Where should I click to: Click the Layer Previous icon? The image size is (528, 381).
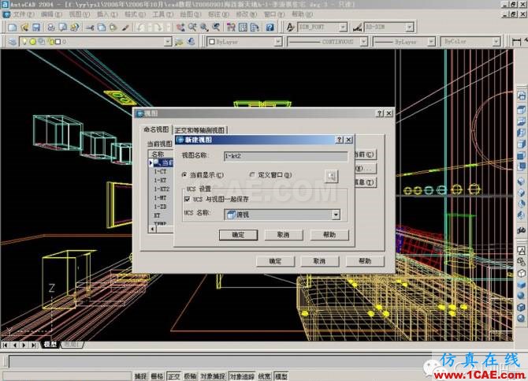(191, 42)
